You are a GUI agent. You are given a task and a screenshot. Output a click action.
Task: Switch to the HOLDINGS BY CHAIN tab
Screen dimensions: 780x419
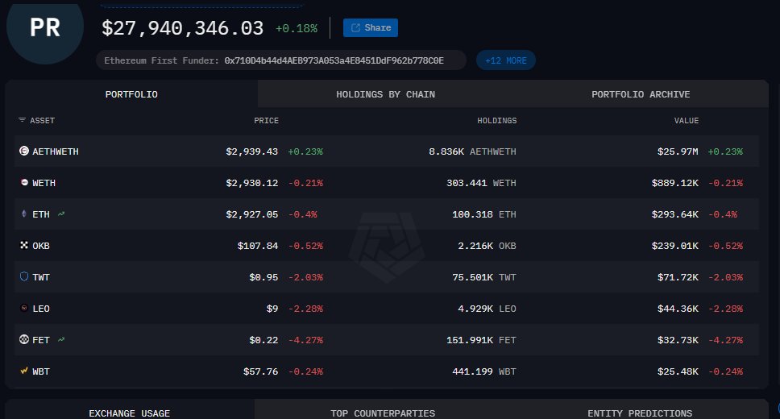pyautogui.click(x=385, y=94)
